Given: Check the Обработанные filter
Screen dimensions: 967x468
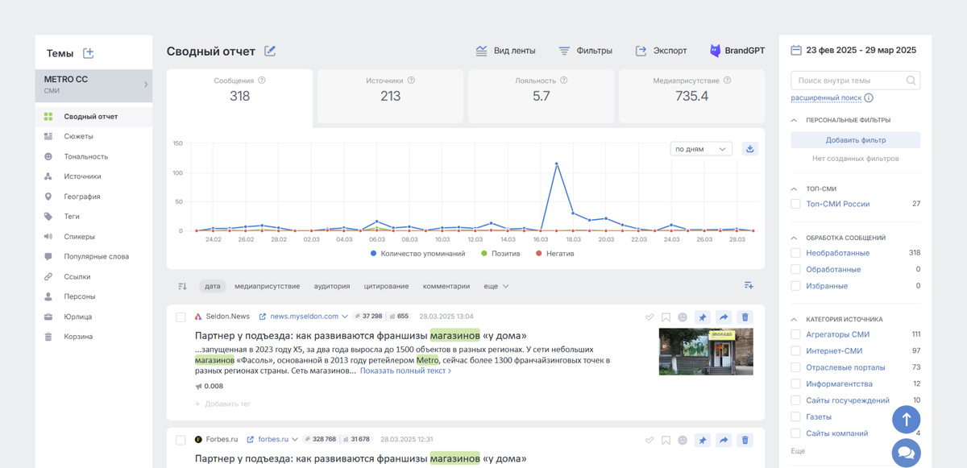Looking at the screenshot, I should 795,269.
